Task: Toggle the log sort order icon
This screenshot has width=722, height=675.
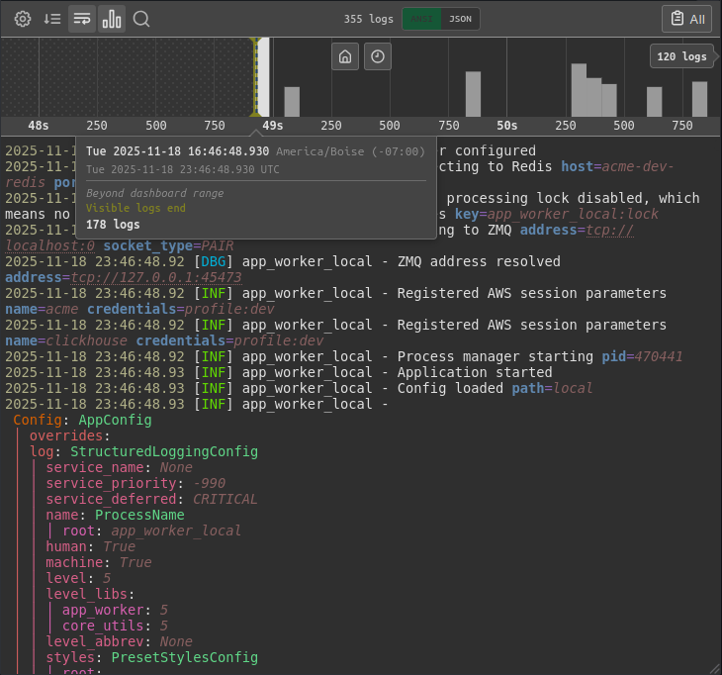Action: coord(52,19)
